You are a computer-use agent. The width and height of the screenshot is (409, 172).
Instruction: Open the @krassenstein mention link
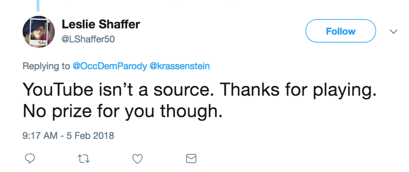tap(180, 66)
